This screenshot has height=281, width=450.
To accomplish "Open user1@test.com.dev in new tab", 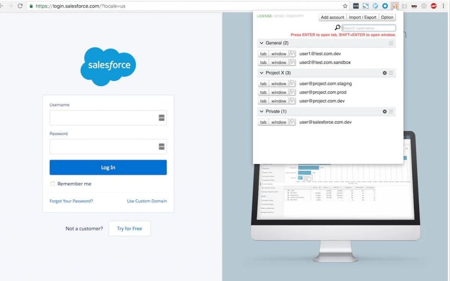I will (x=263, y=54).
